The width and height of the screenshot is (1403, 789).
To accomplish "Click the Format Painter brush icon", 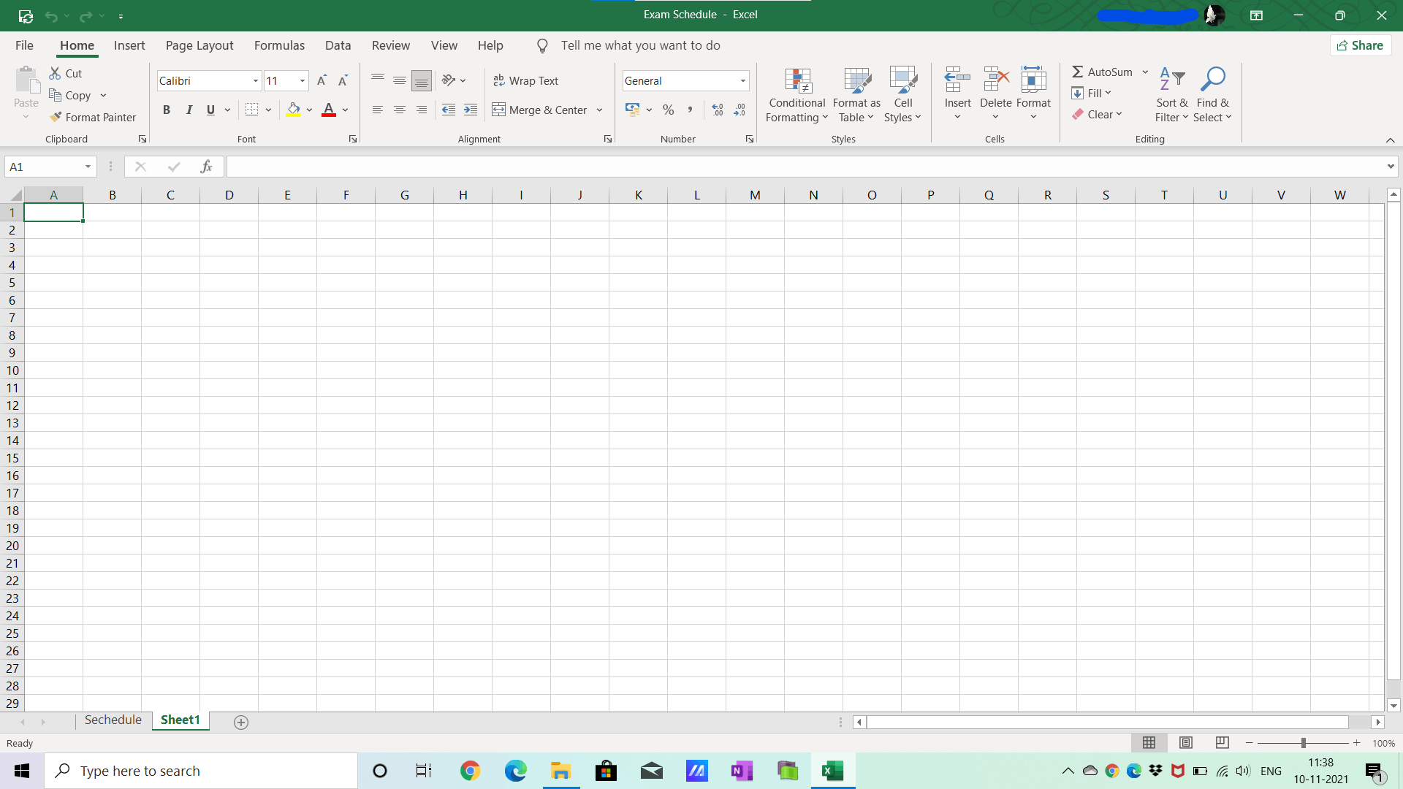I will click(56, 117).
